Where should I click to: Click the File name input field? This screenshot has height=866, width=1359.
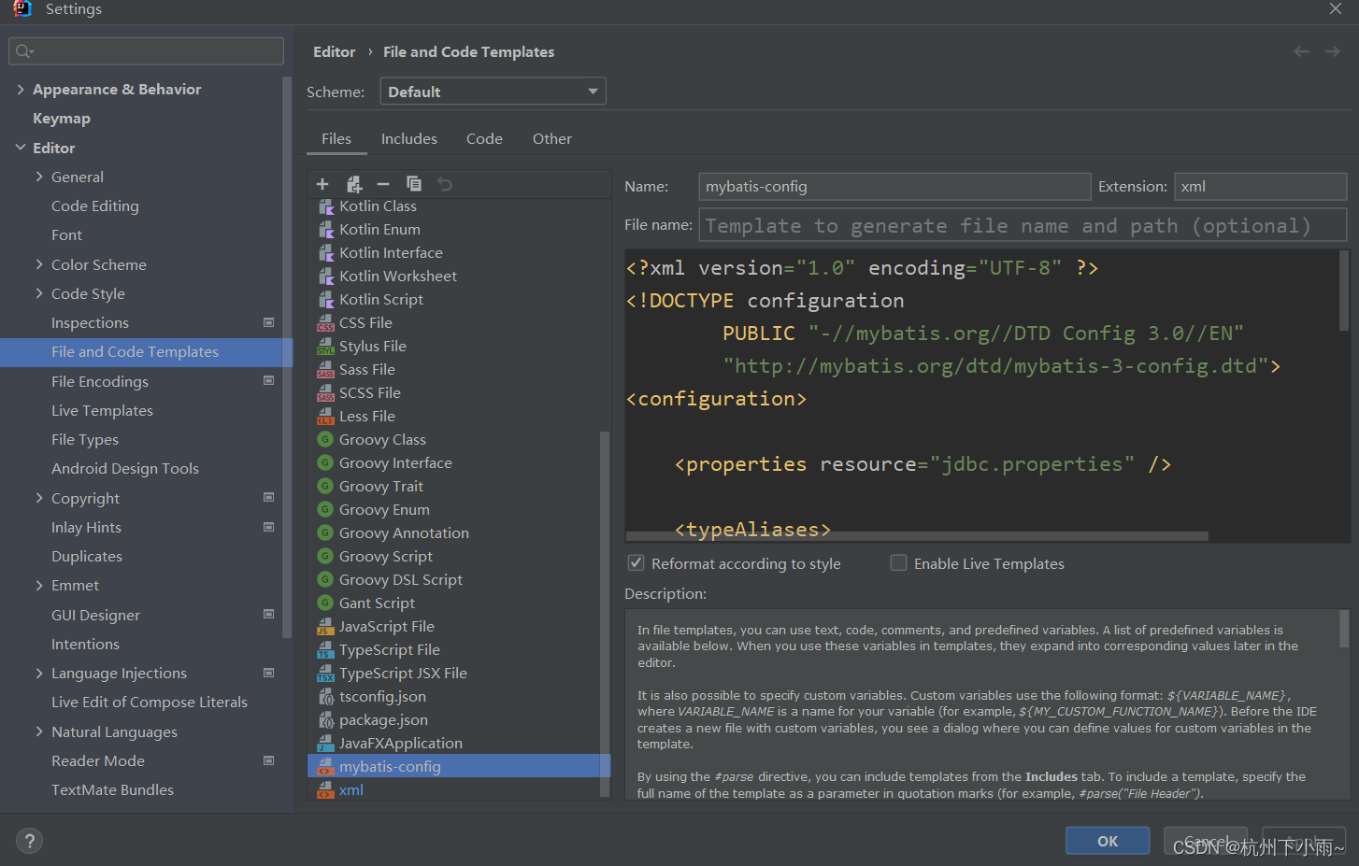tap(1022, 226)
